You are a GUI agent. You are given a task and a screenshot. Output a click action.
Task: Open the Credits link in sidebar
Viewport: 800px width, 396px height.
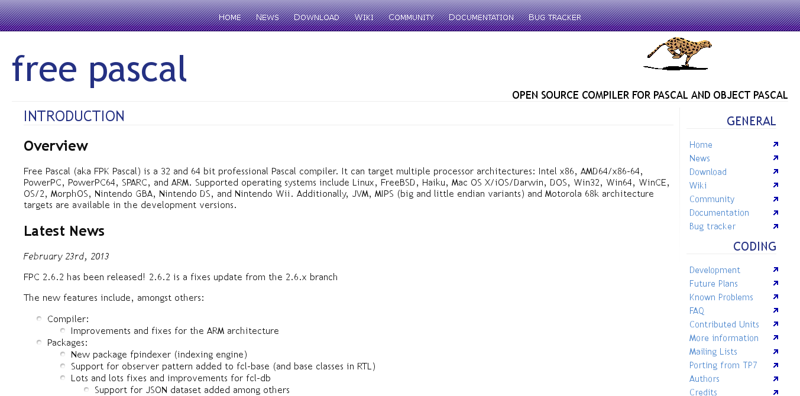pos(703,392)
